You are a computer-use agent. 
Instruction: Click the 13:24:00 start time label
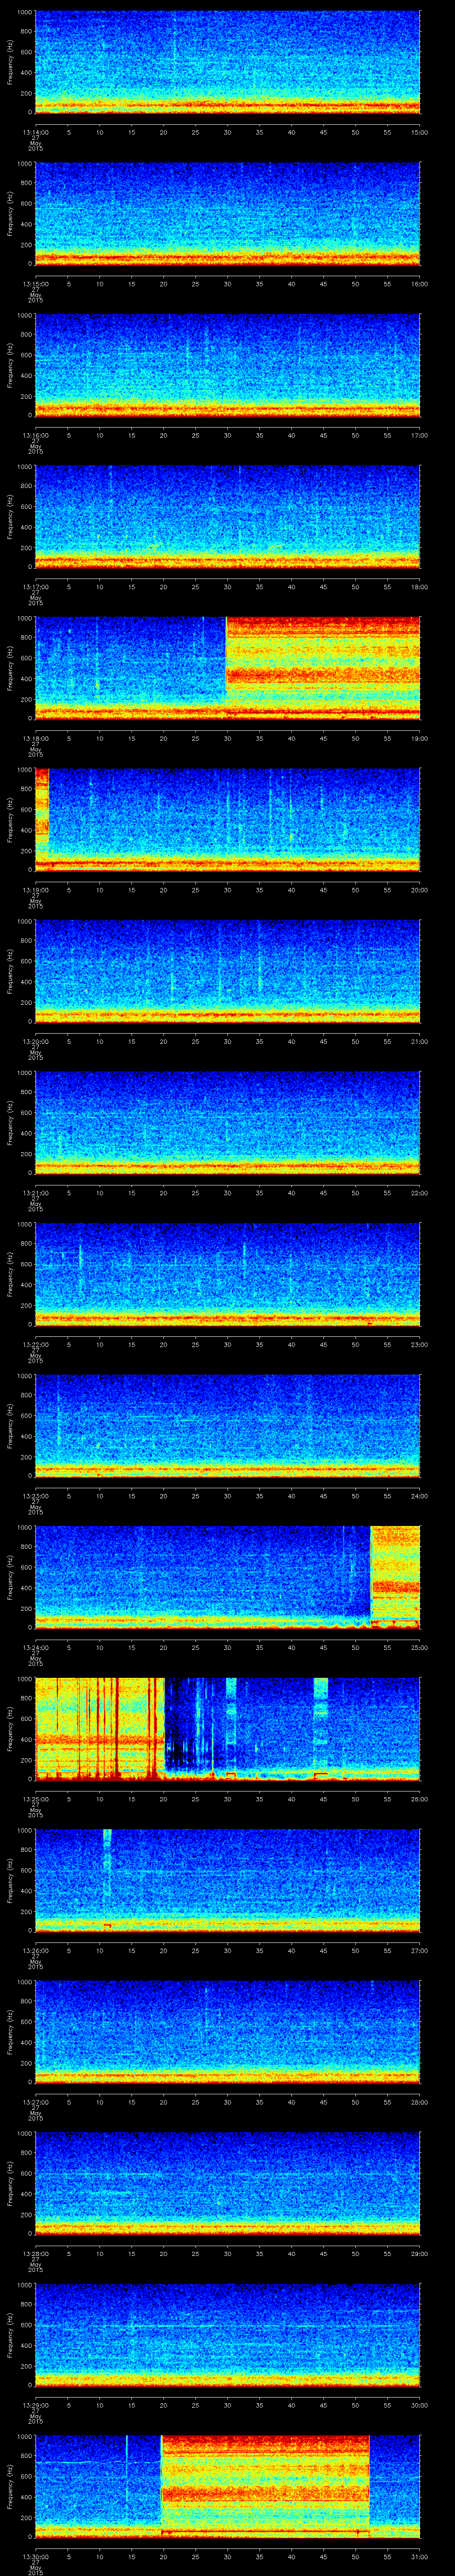coord(35,1647)
